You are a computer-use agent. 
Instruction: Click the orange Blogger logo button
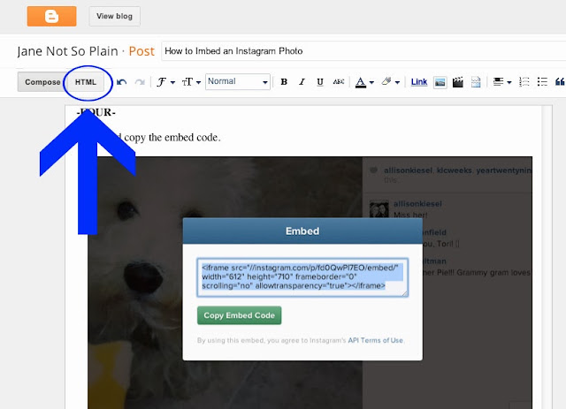point(51,16)
